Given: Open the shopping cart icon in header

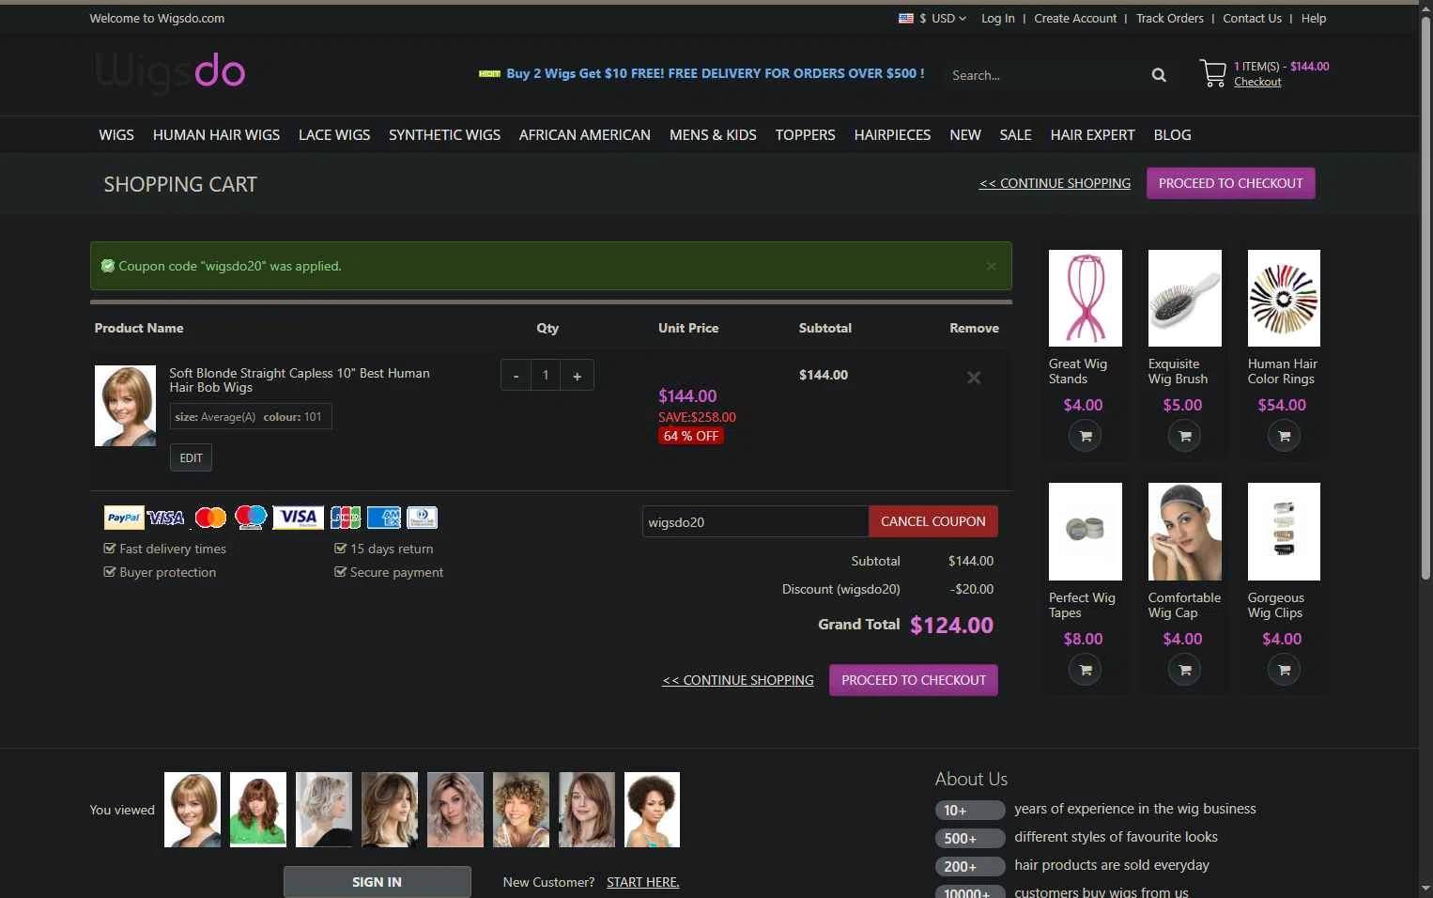Looking at the screenshot, I should pos(1212,73).
